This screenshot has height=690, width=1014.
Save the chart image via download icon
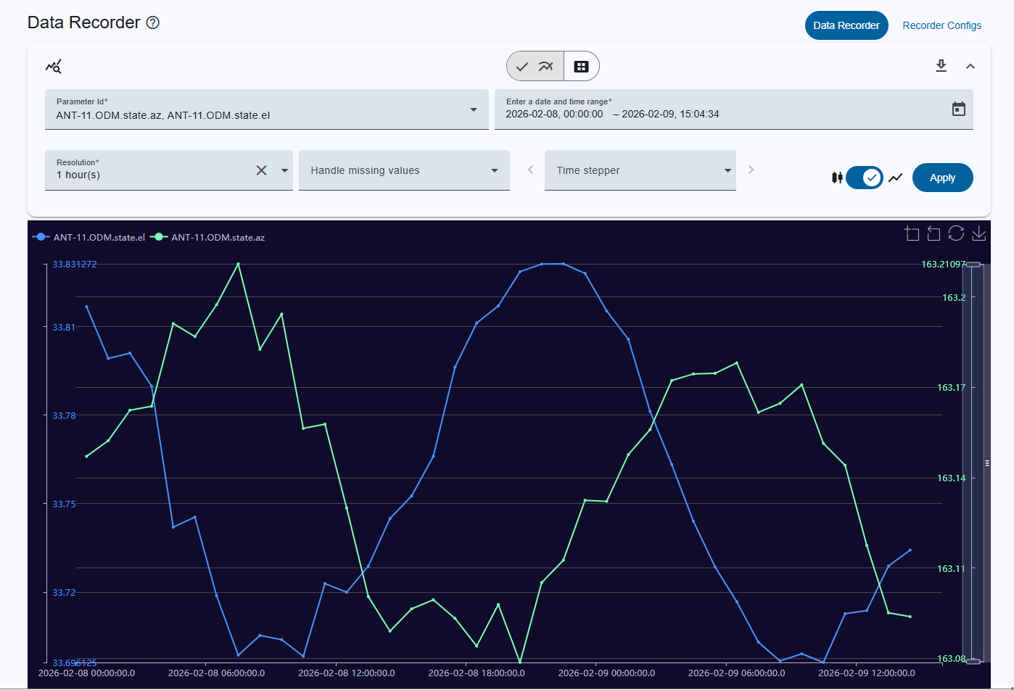point(978,233)
